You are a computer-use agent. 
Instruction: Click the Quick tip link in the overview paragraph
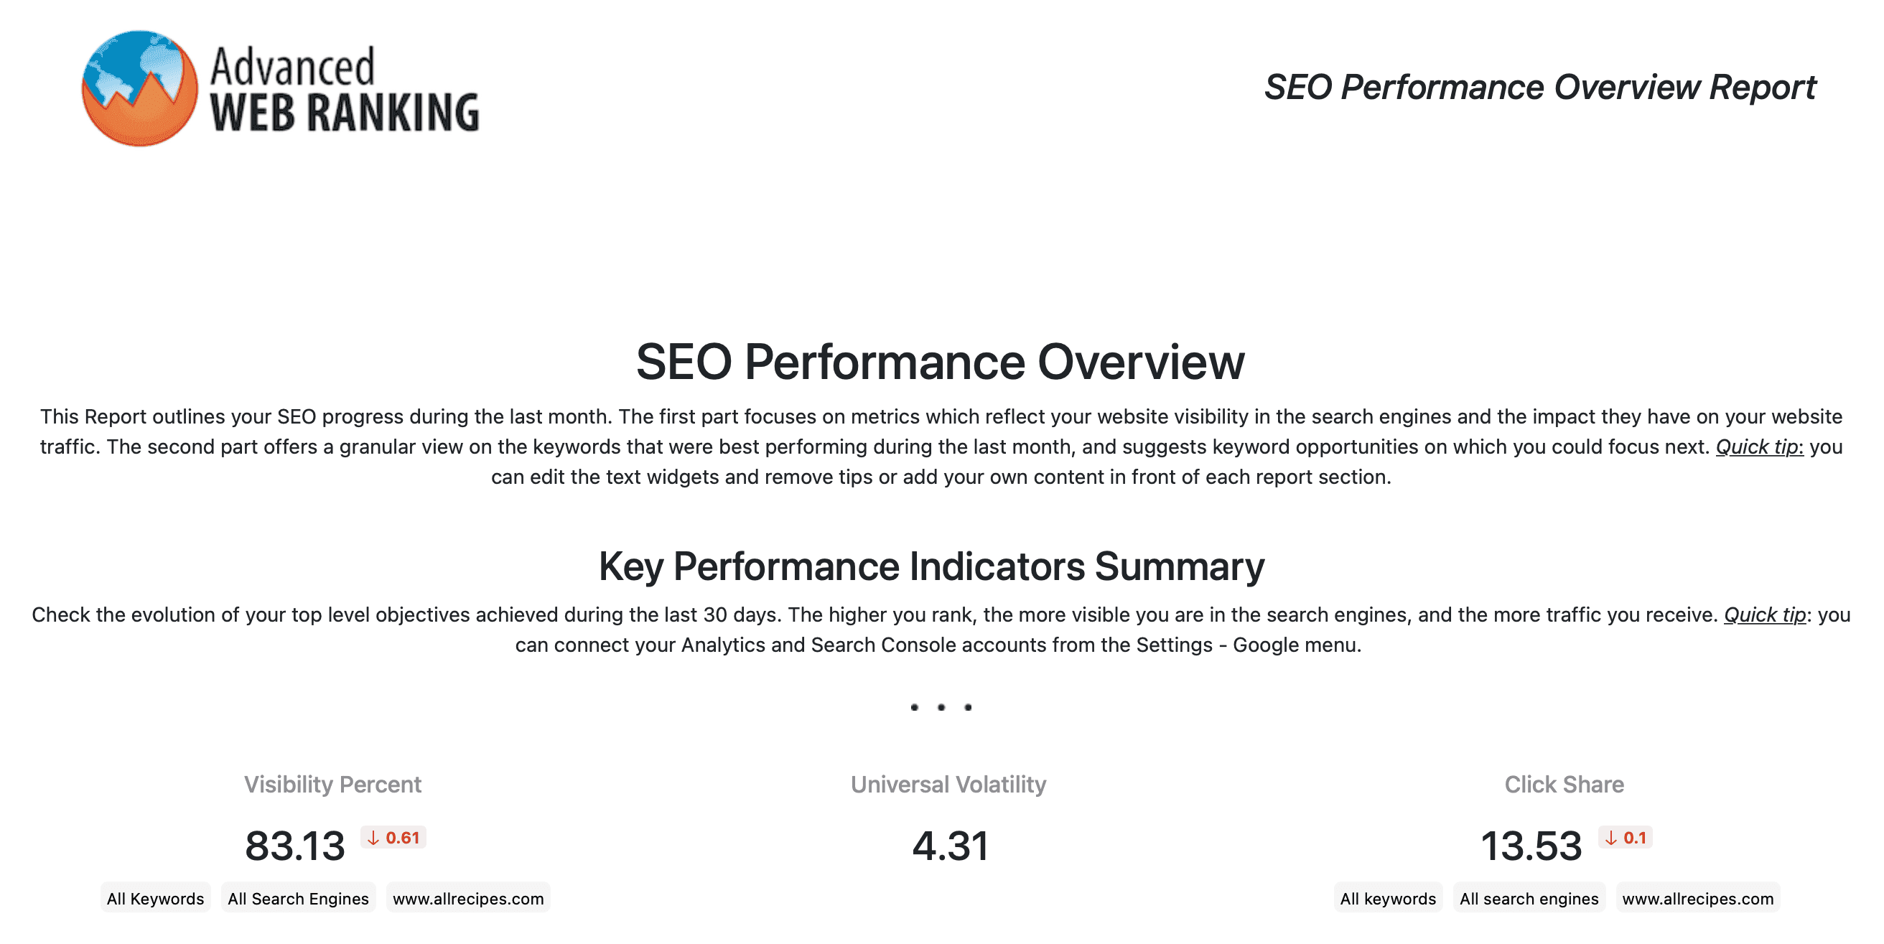pyautogui.click(x=1760, y=447)
